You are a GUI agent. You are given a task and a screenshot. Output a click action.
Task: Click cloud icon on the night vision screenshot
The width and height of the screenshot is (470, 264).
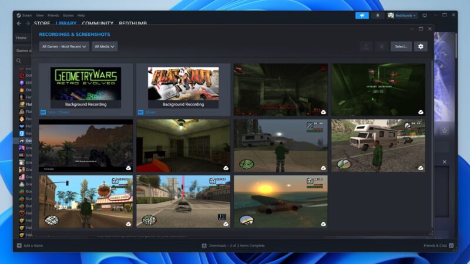click(421, 112)
